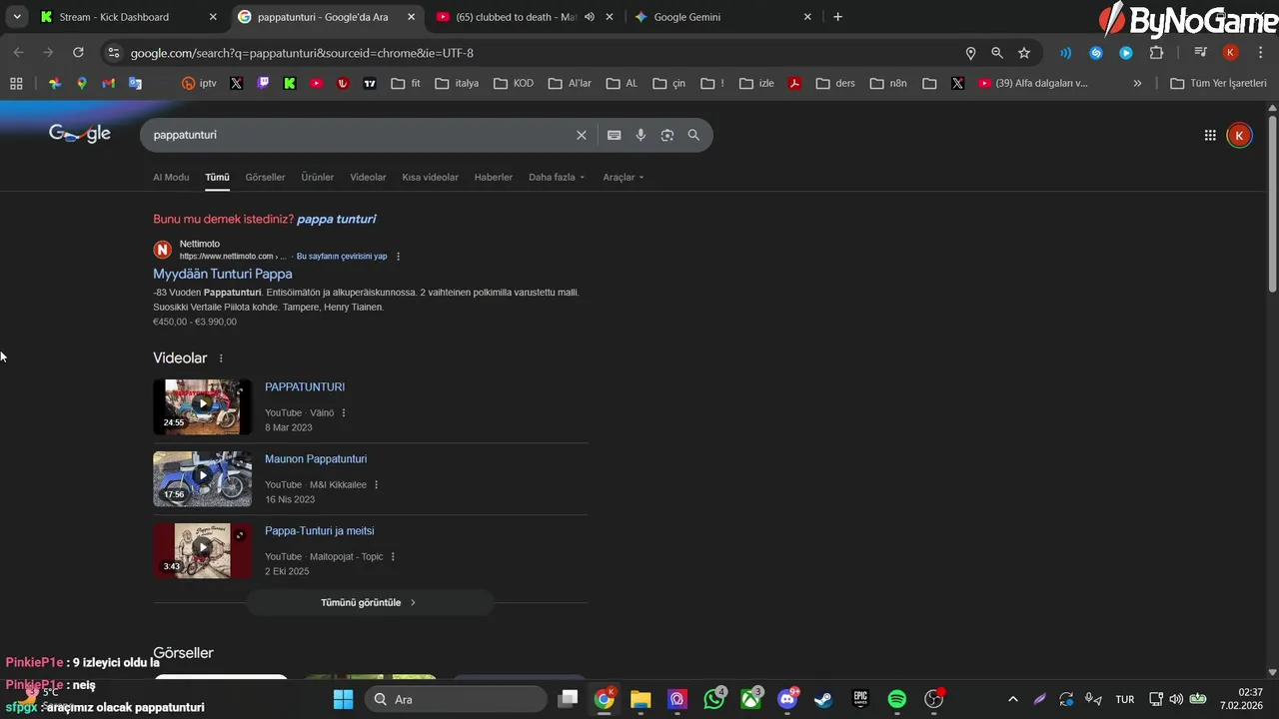
Task: Open the Maunon Pappatunturi video link
Action: [x=316, y=459]
